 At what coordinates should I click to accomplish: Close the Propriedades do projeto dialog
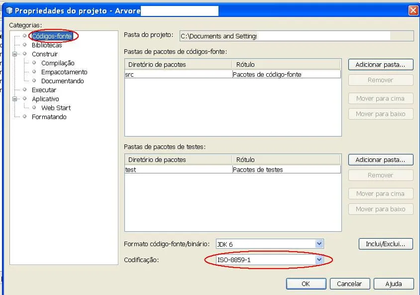pyautogui.click(x=414, y=10)
